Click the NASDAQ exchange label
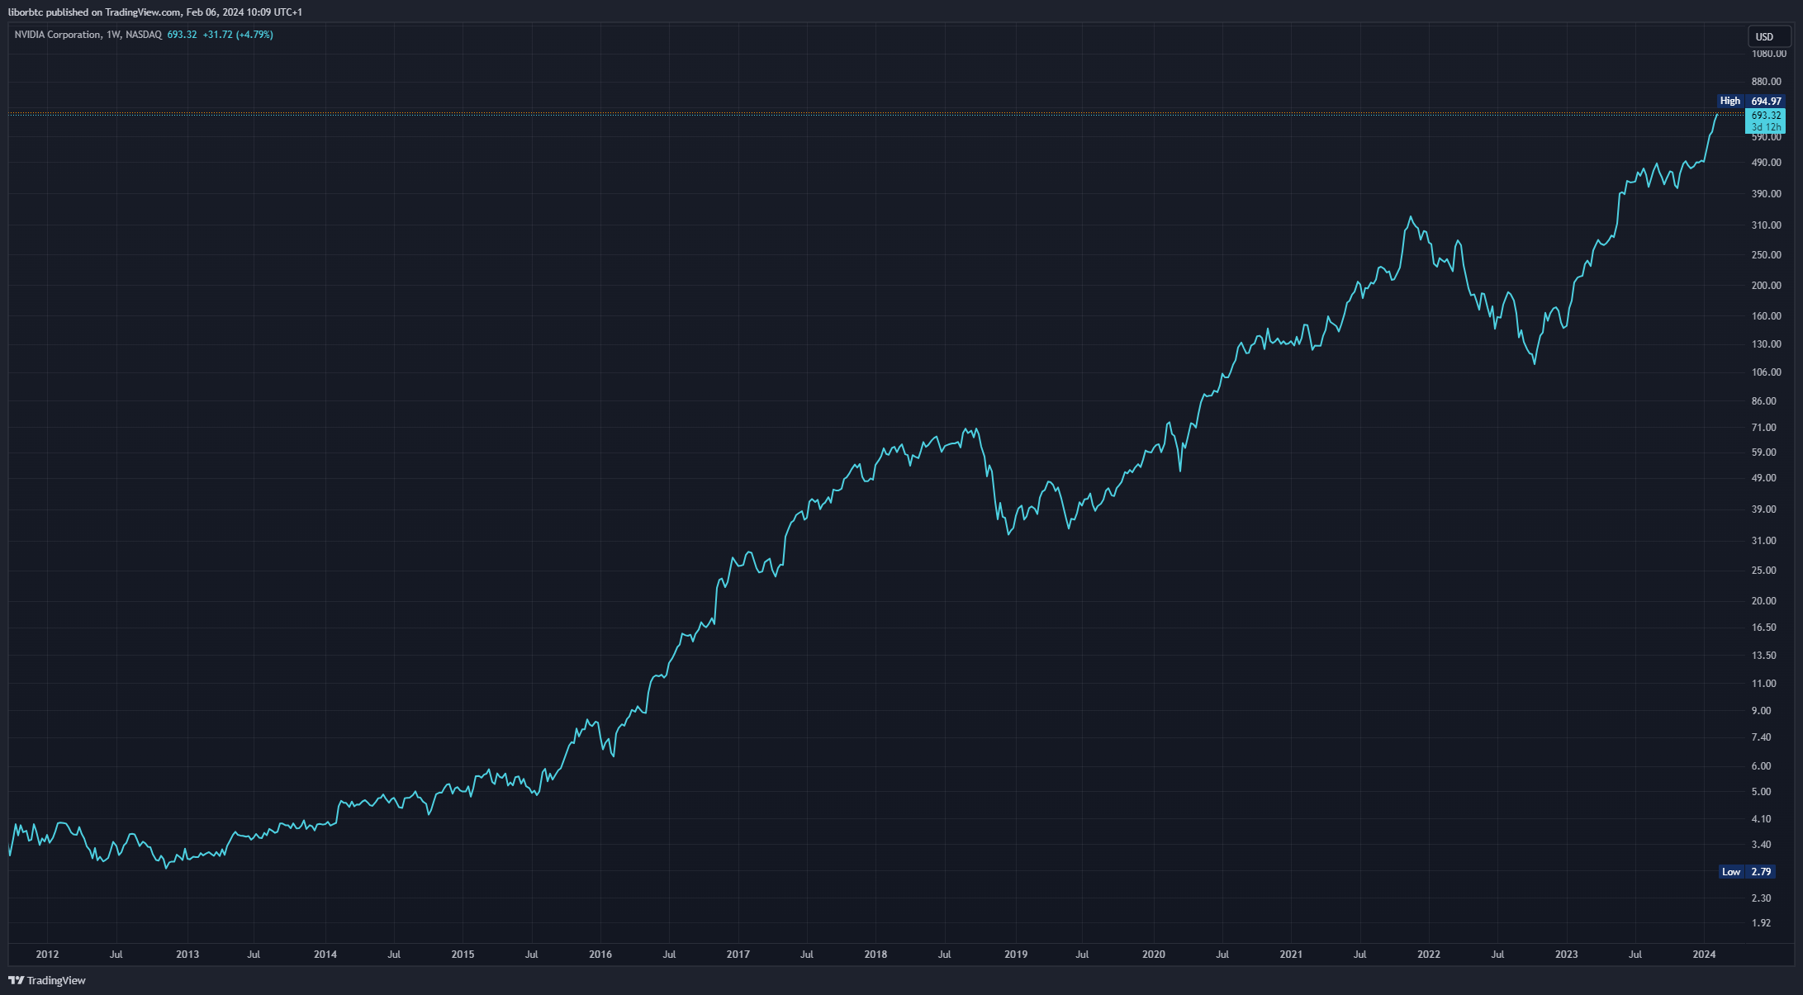 (144, 35)
